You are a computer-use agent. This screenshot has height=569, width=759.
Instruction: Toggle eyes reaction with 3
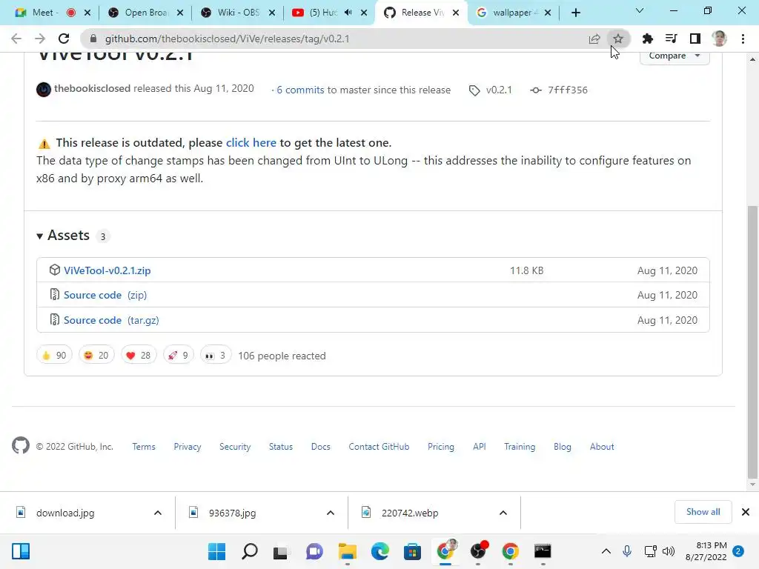pyautogui.click(x=216, y=355)
